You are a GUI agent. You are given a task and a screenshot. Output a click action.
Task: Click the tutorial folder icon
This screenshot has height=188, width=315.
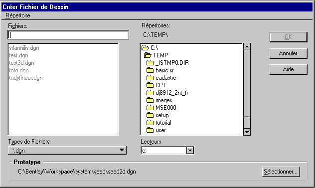point(150,123)
